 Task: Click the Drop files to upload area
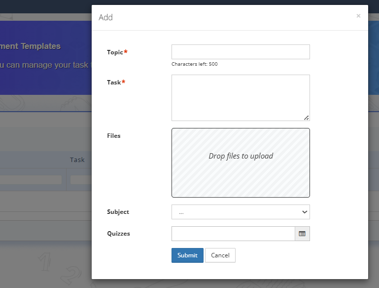(241, 163)
